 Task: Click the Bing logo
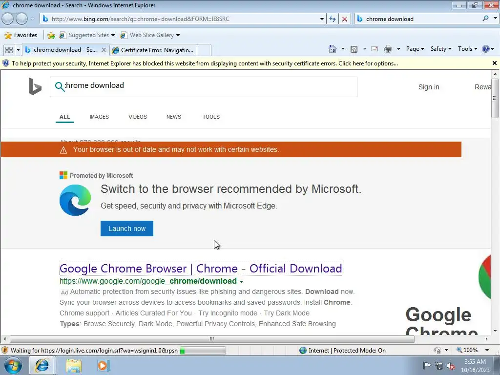(x=35, y=86)
